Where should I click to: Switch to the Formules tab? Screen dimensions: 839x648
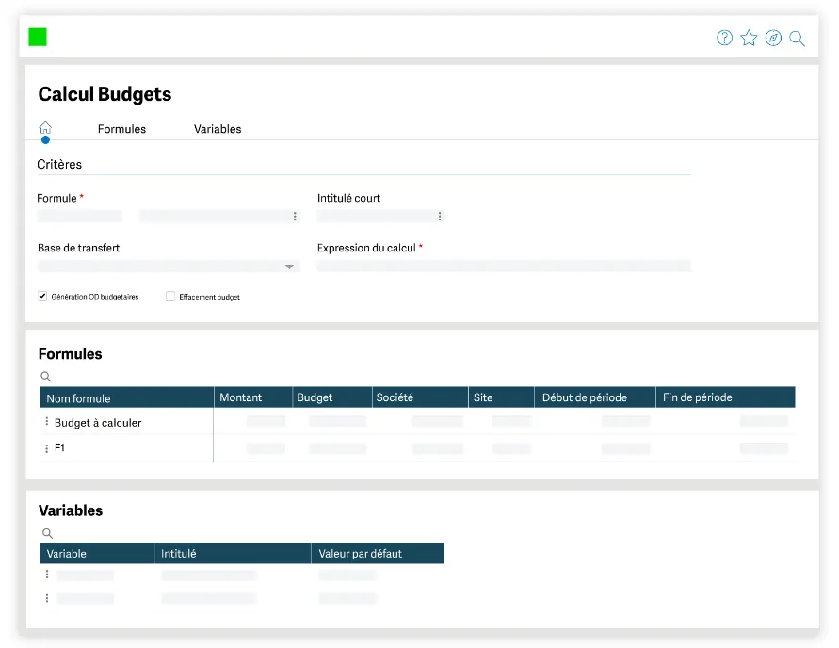click(x=121, y=129)
